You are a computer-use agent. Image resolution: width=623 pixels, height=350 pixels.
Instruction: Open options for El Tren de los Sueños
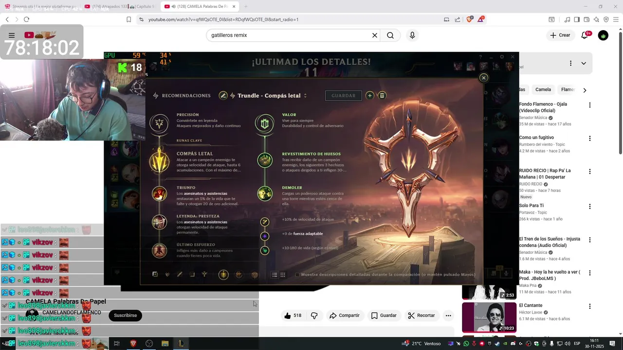tap(590, 240)
